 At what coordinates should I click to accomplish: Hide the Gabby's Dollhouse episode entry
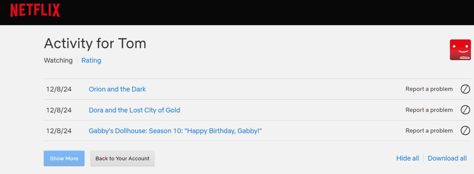point(465,131)
